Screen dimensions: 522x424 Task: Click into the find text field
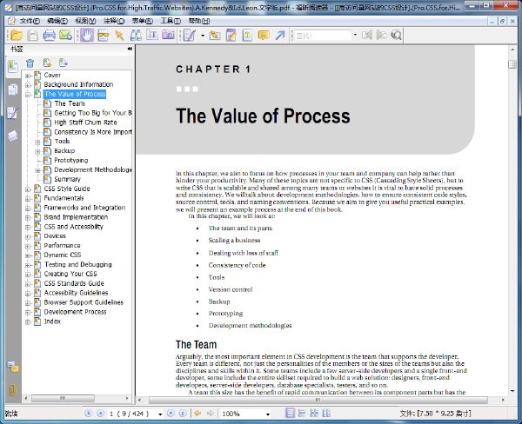point(323,36)
